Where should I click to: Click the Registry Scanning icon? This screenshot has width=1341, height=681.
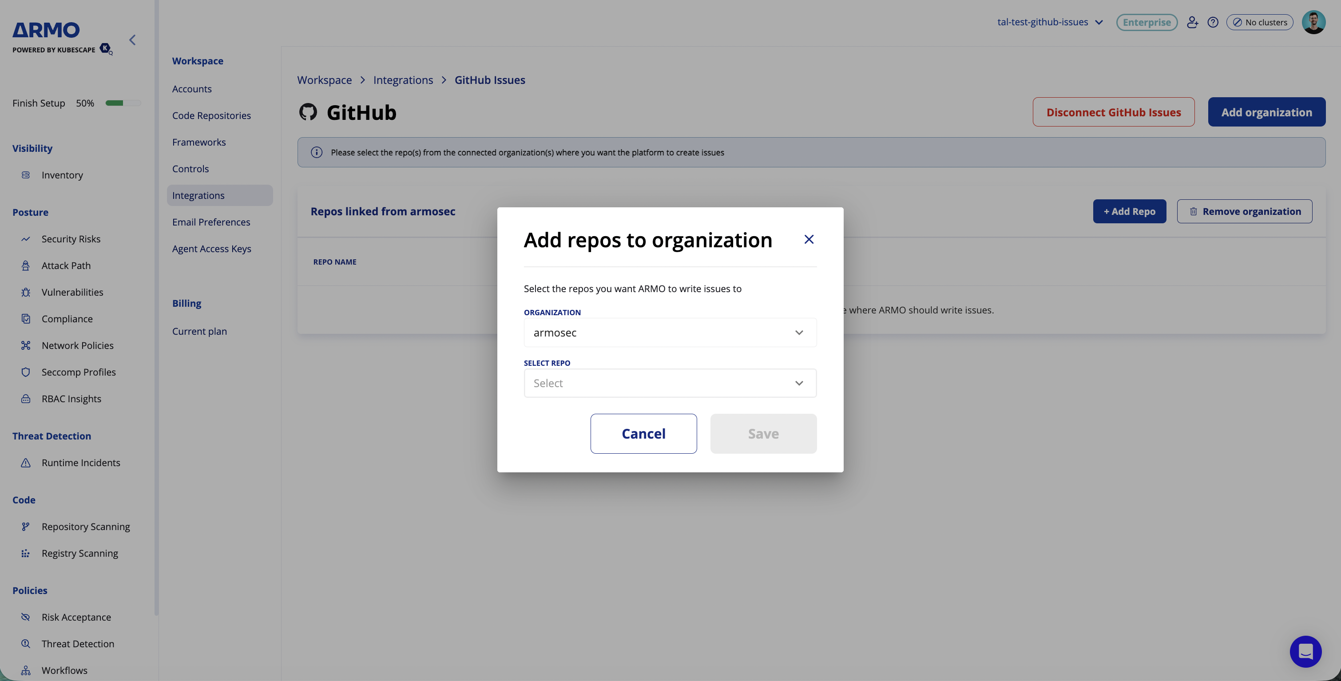coord(25,553)
